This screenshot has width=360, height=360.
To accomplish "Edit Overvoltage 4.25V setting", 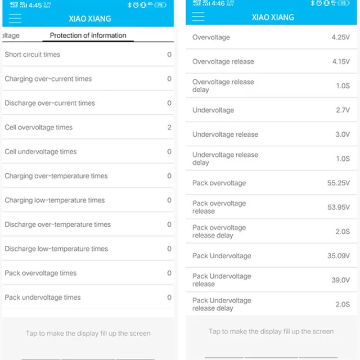I will pos(271,37).
